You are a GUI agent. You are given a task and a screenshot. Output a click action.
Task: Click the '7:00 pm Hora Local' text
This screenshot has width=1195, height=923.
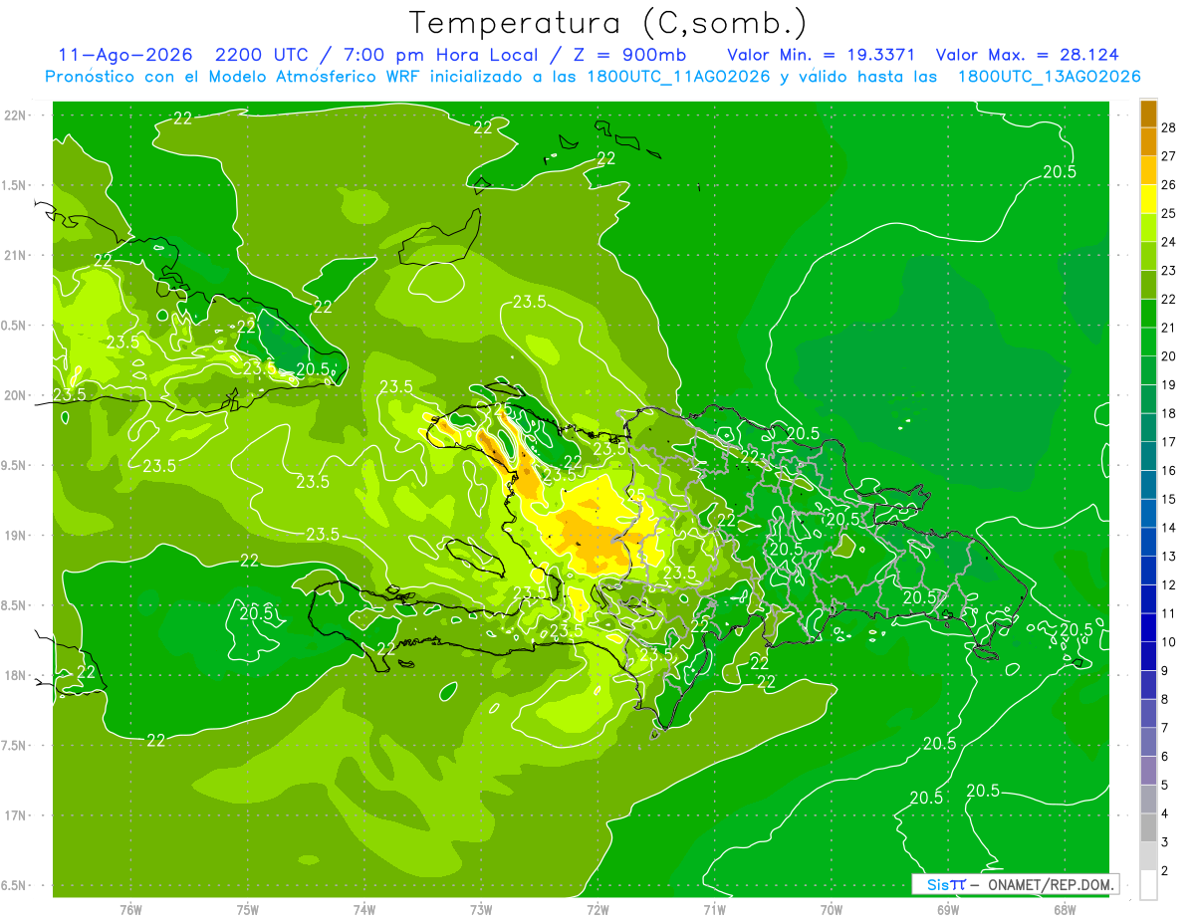click(x=443, y=55)
